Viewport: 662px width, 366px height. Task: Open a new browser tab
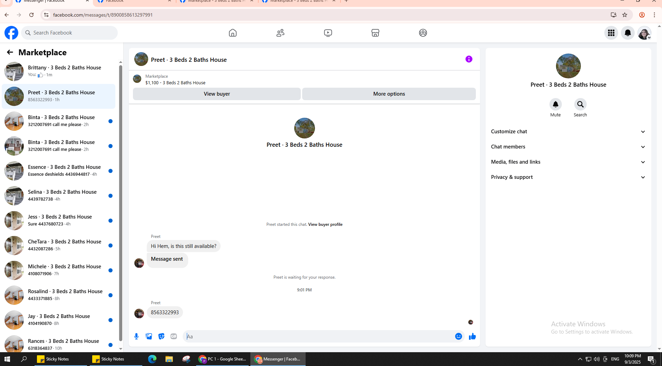[x=346, y=1]
